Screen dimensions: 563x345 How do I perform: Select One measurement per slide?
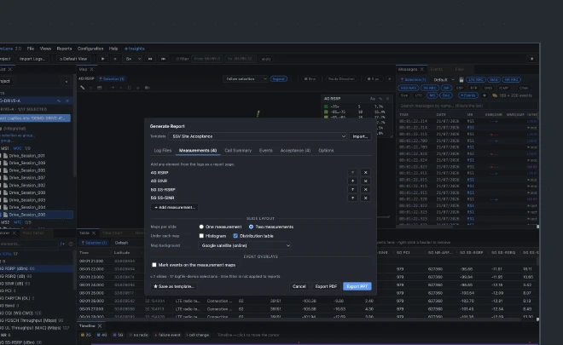tap(201, 227)
